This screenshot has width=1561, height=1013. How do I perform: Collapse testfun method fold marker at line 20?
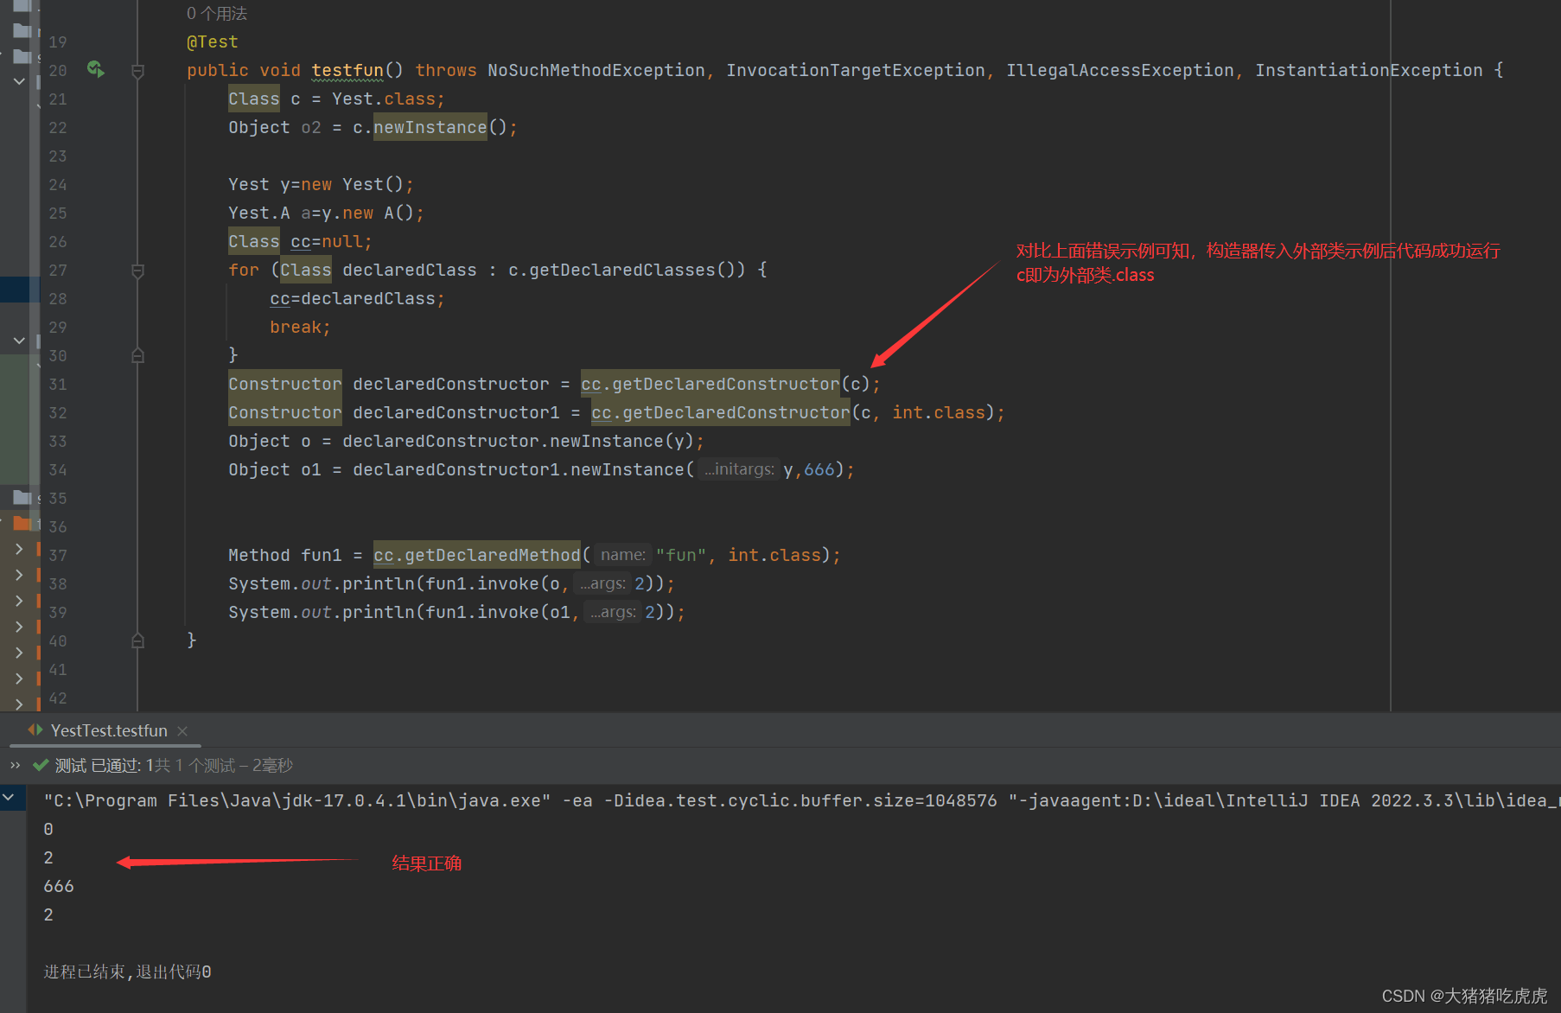[x=137, y=71]
